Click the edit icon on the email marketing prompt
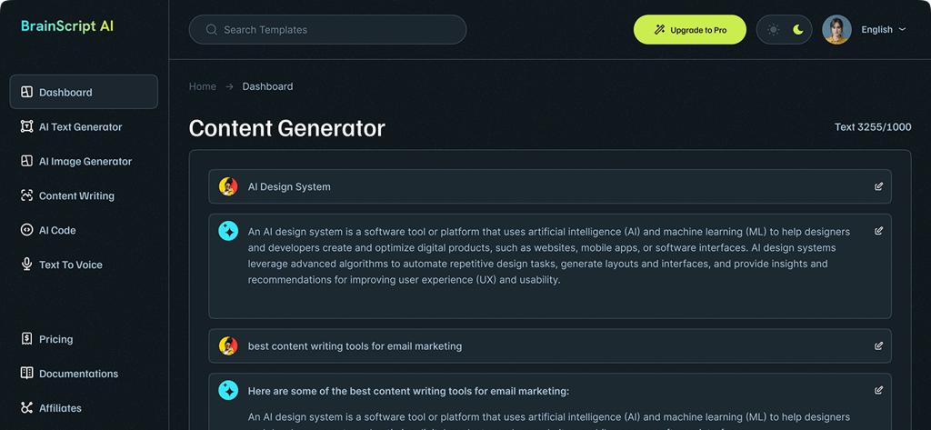The image size is (931, 430). (878, 346)
